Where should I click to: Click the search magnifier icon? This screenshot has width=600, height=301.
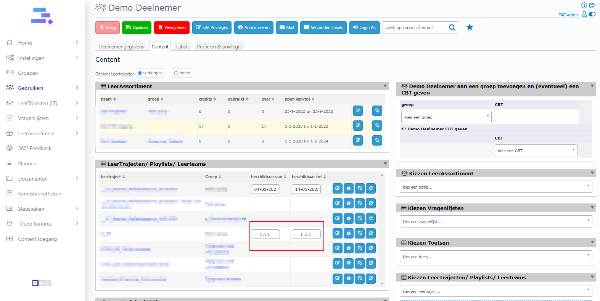click(452, 27)
